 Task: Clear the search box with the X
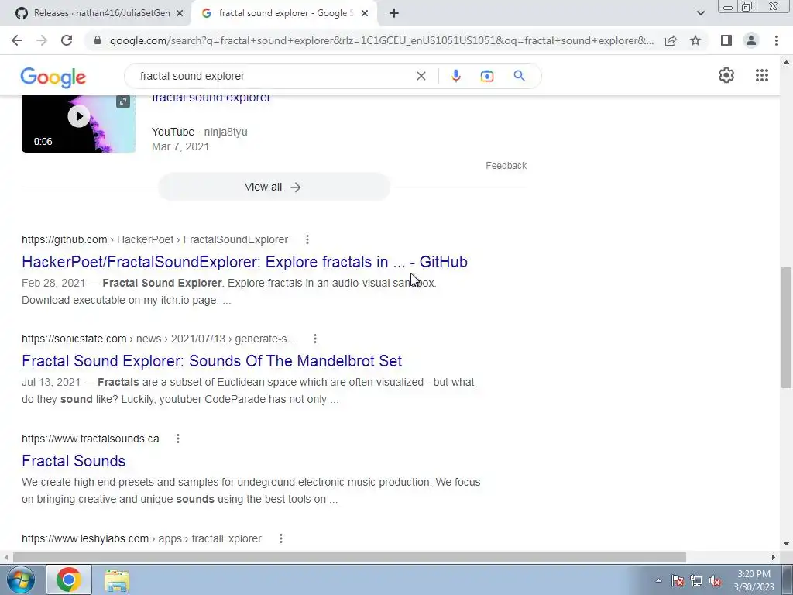click(x=421, y=76)
